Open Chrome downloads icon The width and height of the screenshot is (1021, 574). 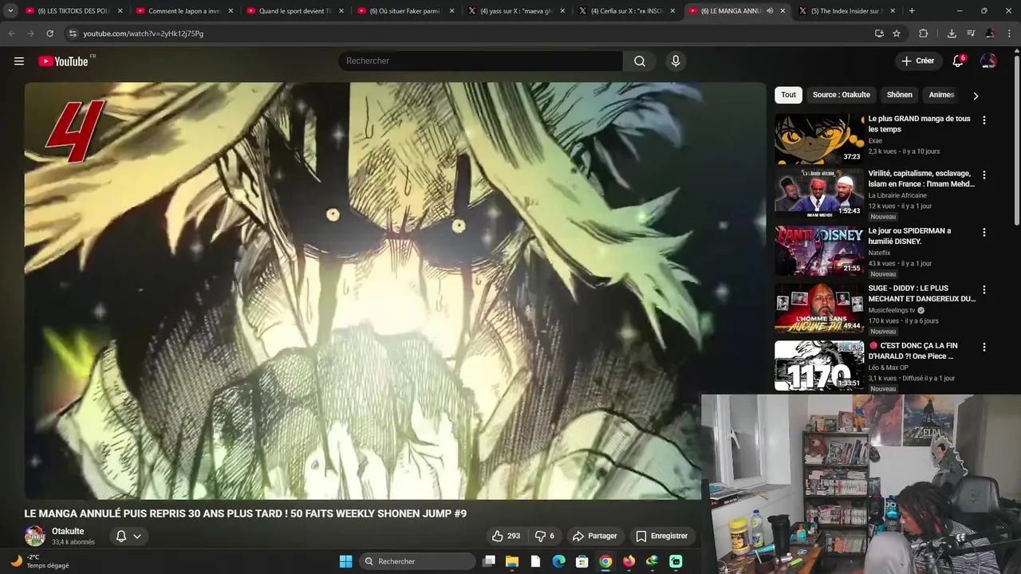pyautogui.click(x=952, y=33)
